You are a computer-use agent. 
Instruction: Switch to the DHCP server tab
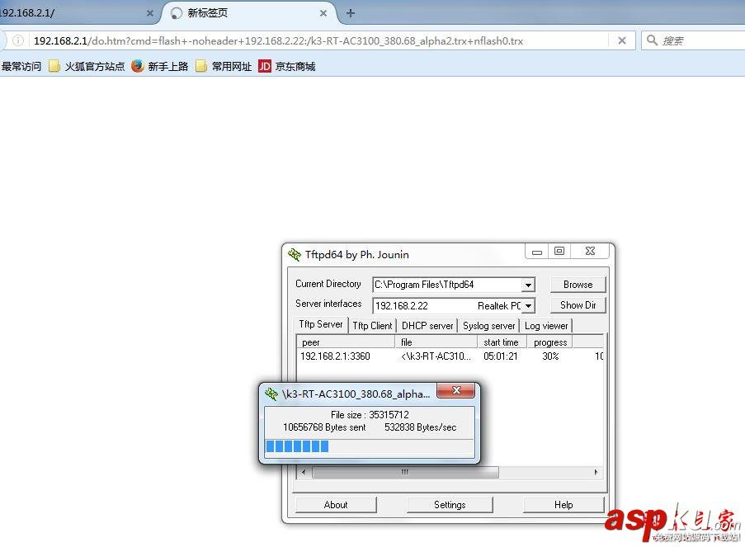(427, 326)
